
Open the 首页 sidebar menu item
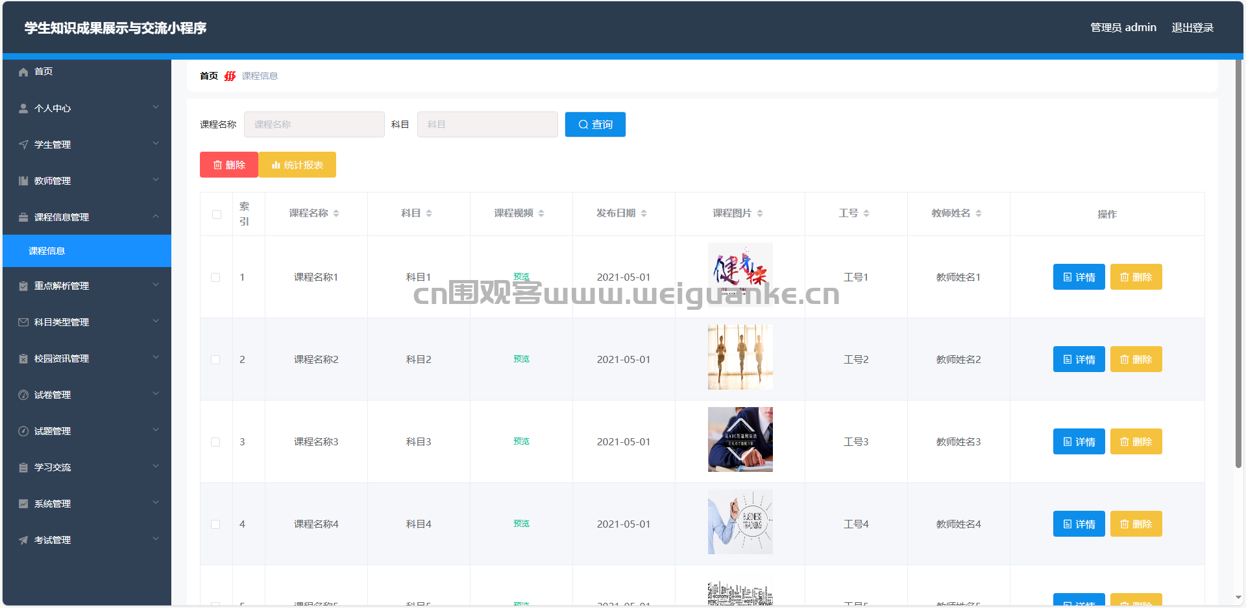(x=87, y=72)
